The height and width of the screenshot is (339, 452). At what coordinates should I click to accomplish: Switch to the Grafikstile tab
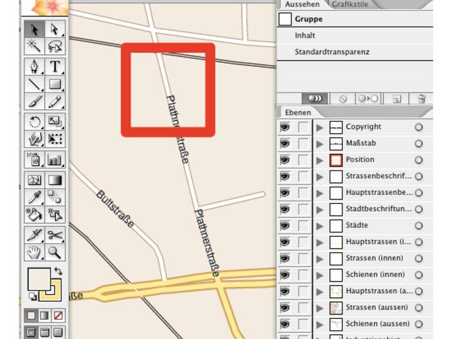350,4
